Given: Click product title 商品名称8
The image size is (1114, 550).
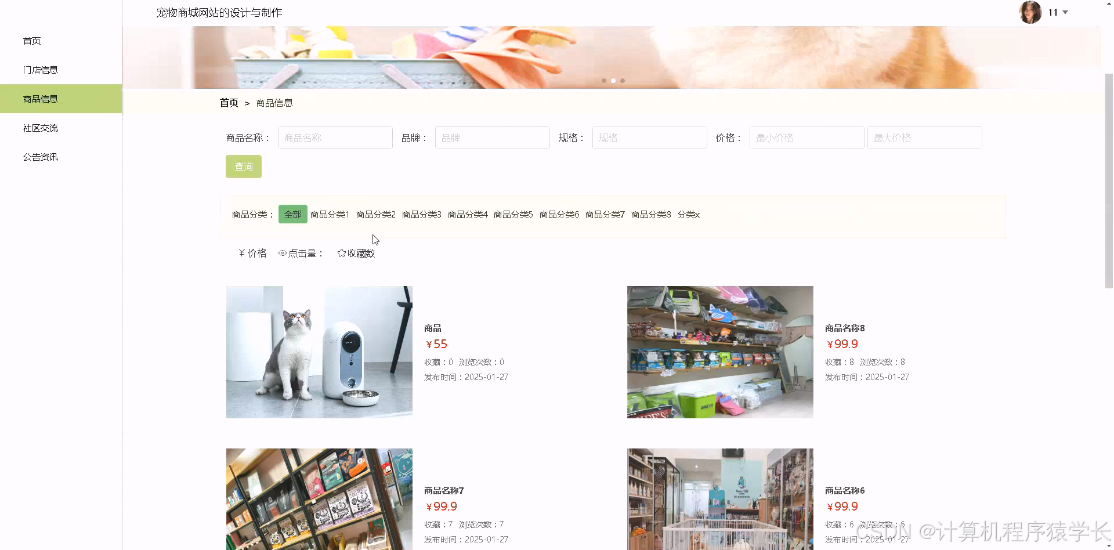Looking at the screenshot, I should pyautogui.click(x=845, y=328).
